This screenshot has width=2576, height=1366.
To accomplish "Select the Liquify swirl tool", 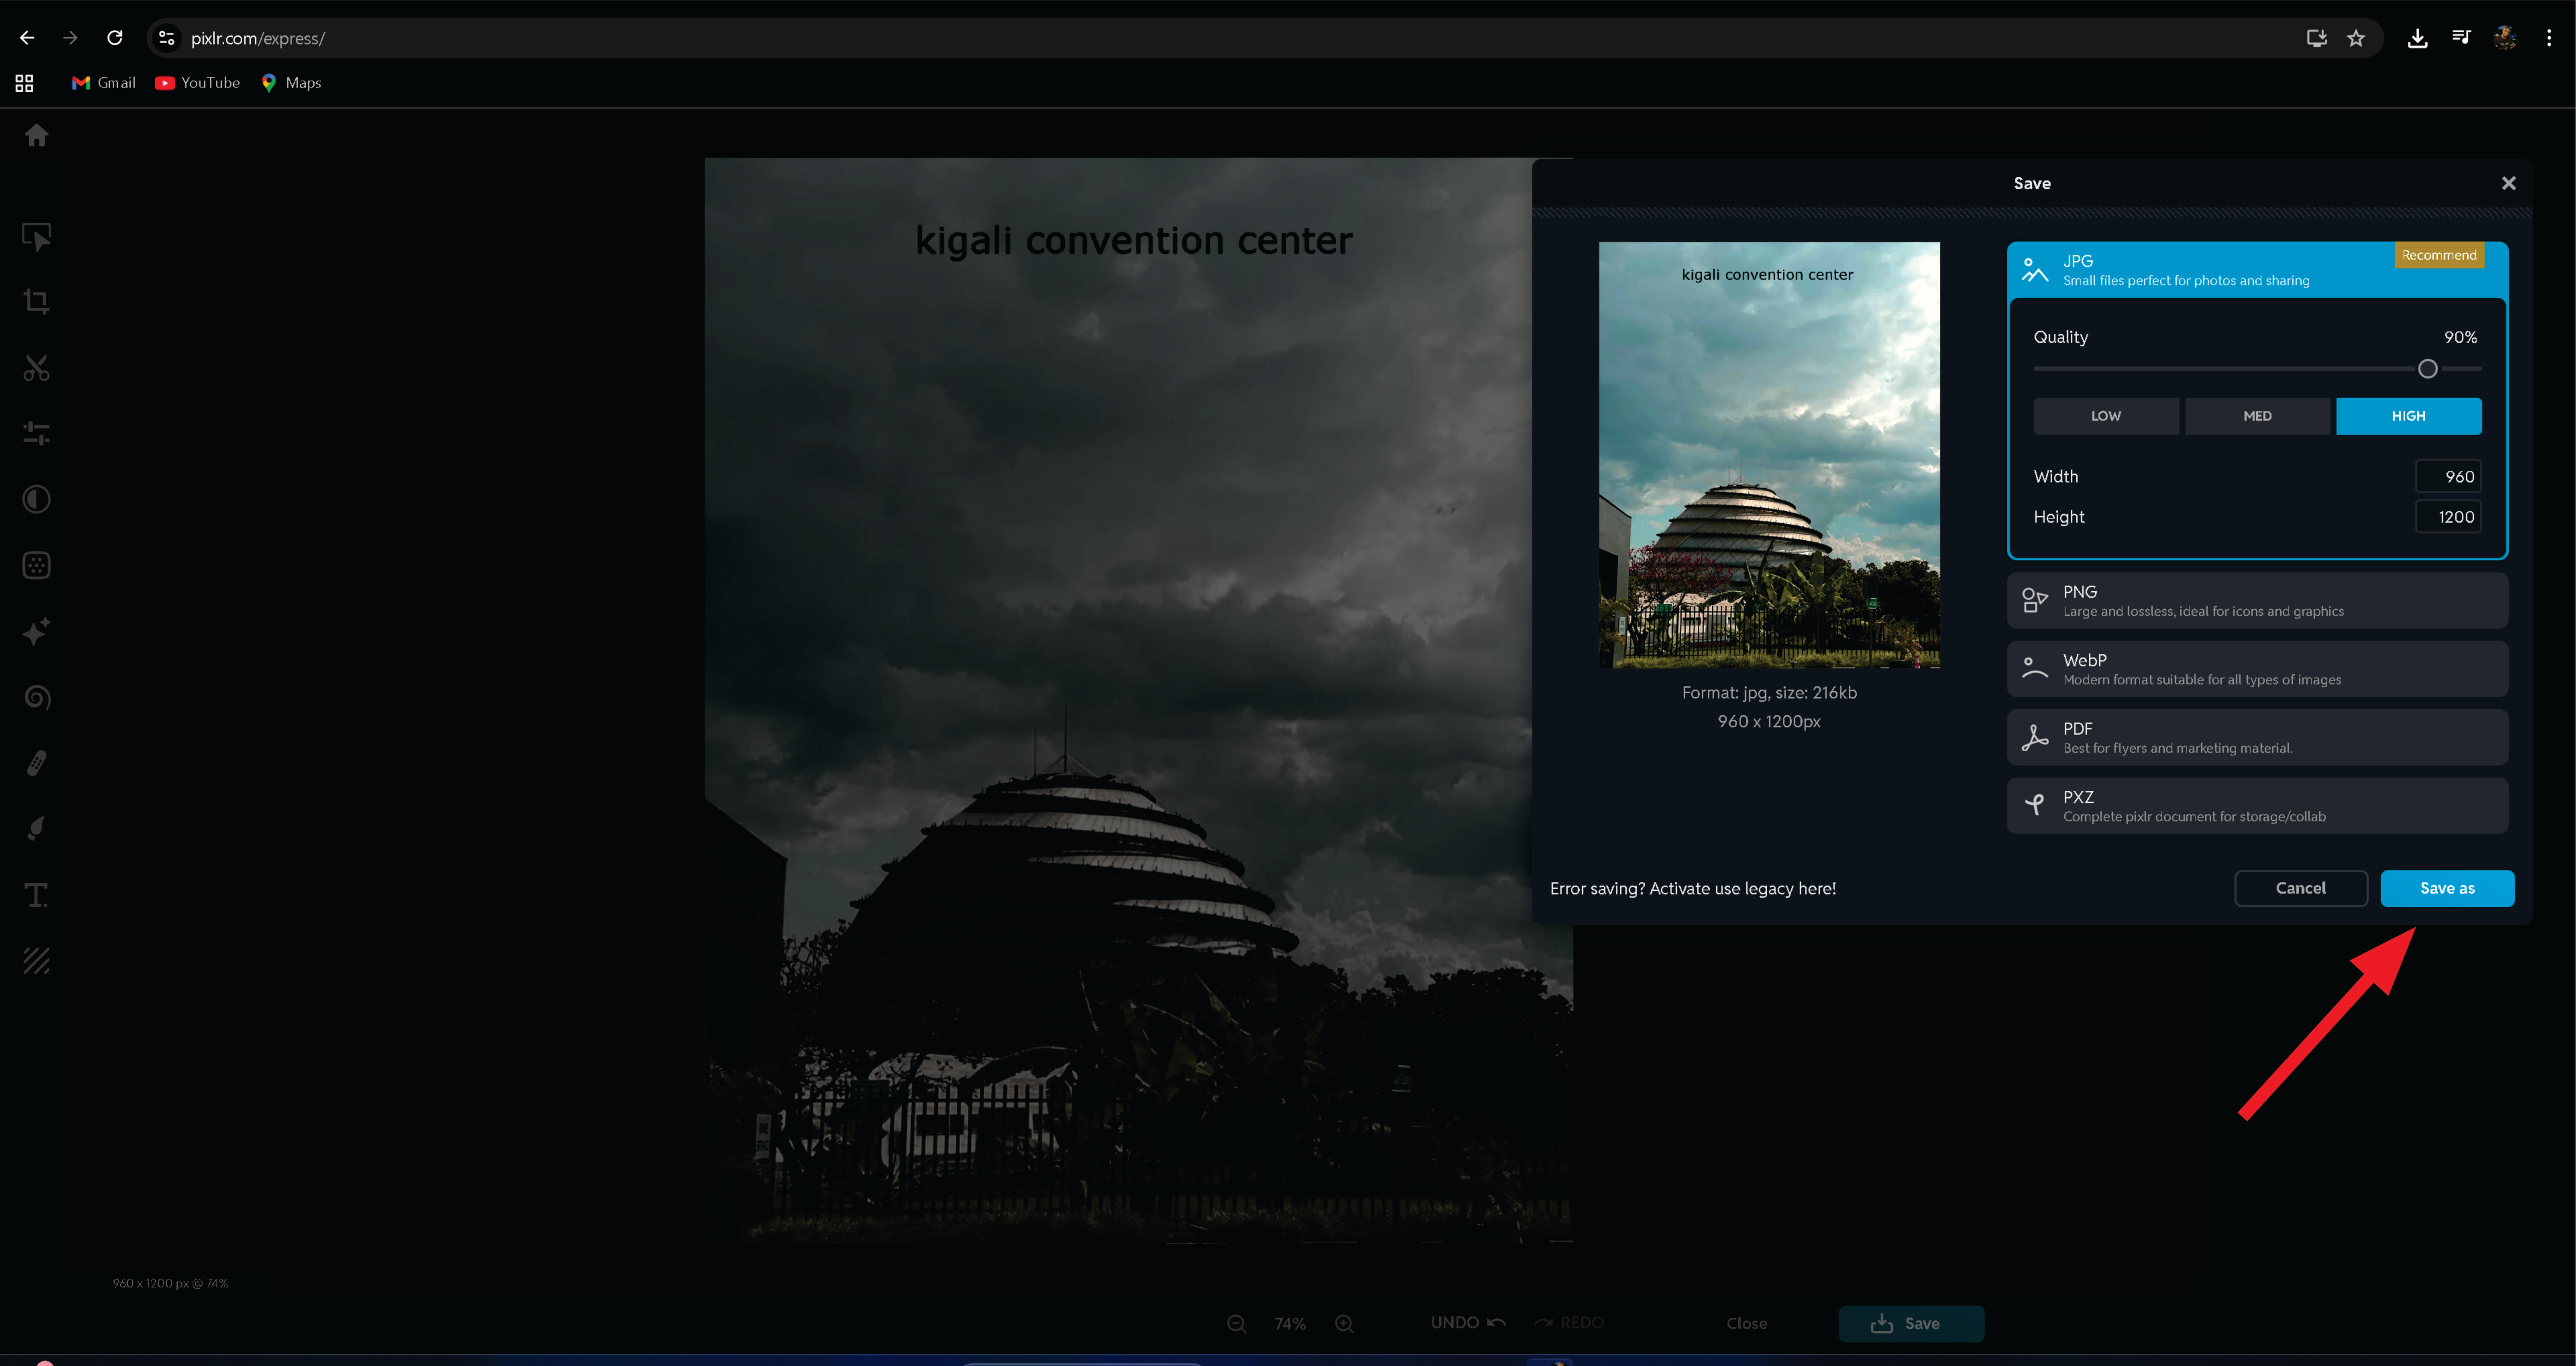I will click(37, 697).
